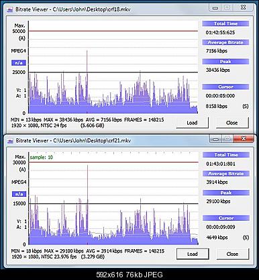Minimize the crf21.mkv Bitrate Viewer window

(x=215, y=139)
